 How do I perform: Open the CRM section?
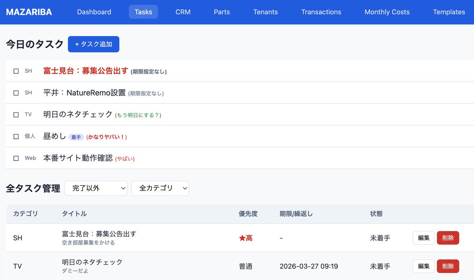pyautogui.click(x=182, y=12)
